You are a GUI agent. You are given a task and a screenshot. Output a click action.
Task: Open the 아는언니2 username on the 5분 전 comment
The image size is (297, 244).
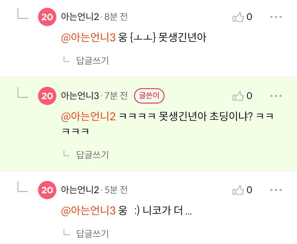(80, 190)
